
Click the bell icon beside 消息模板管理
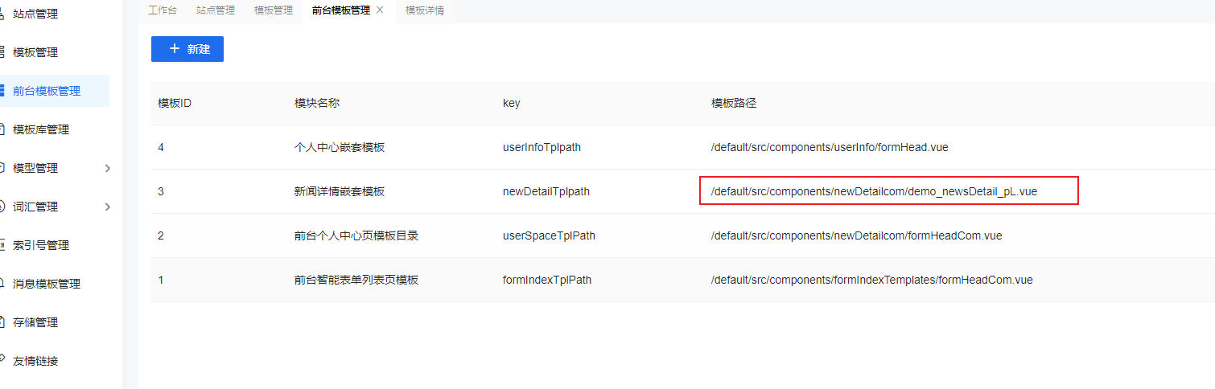[x=2, y=284]
